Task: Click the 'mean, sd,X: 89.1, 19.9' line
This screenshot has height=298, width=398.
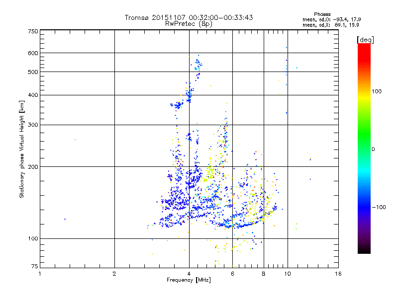Action: coord(330,25)
